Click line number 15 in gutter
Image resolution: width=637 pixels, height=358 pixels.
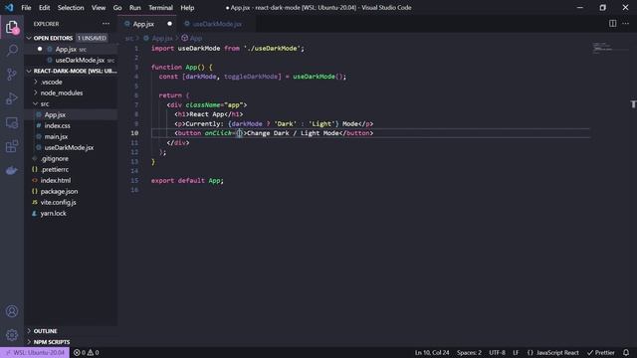134,181
